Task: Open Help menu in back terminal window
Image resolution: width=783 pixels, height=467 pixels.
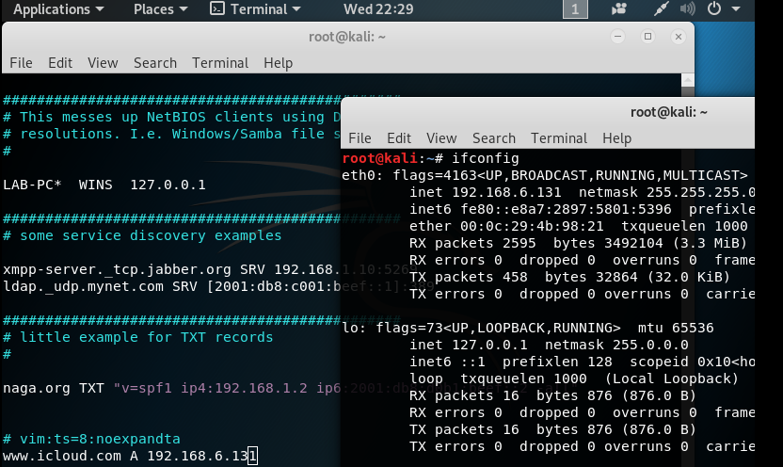Action: (279, 63)
